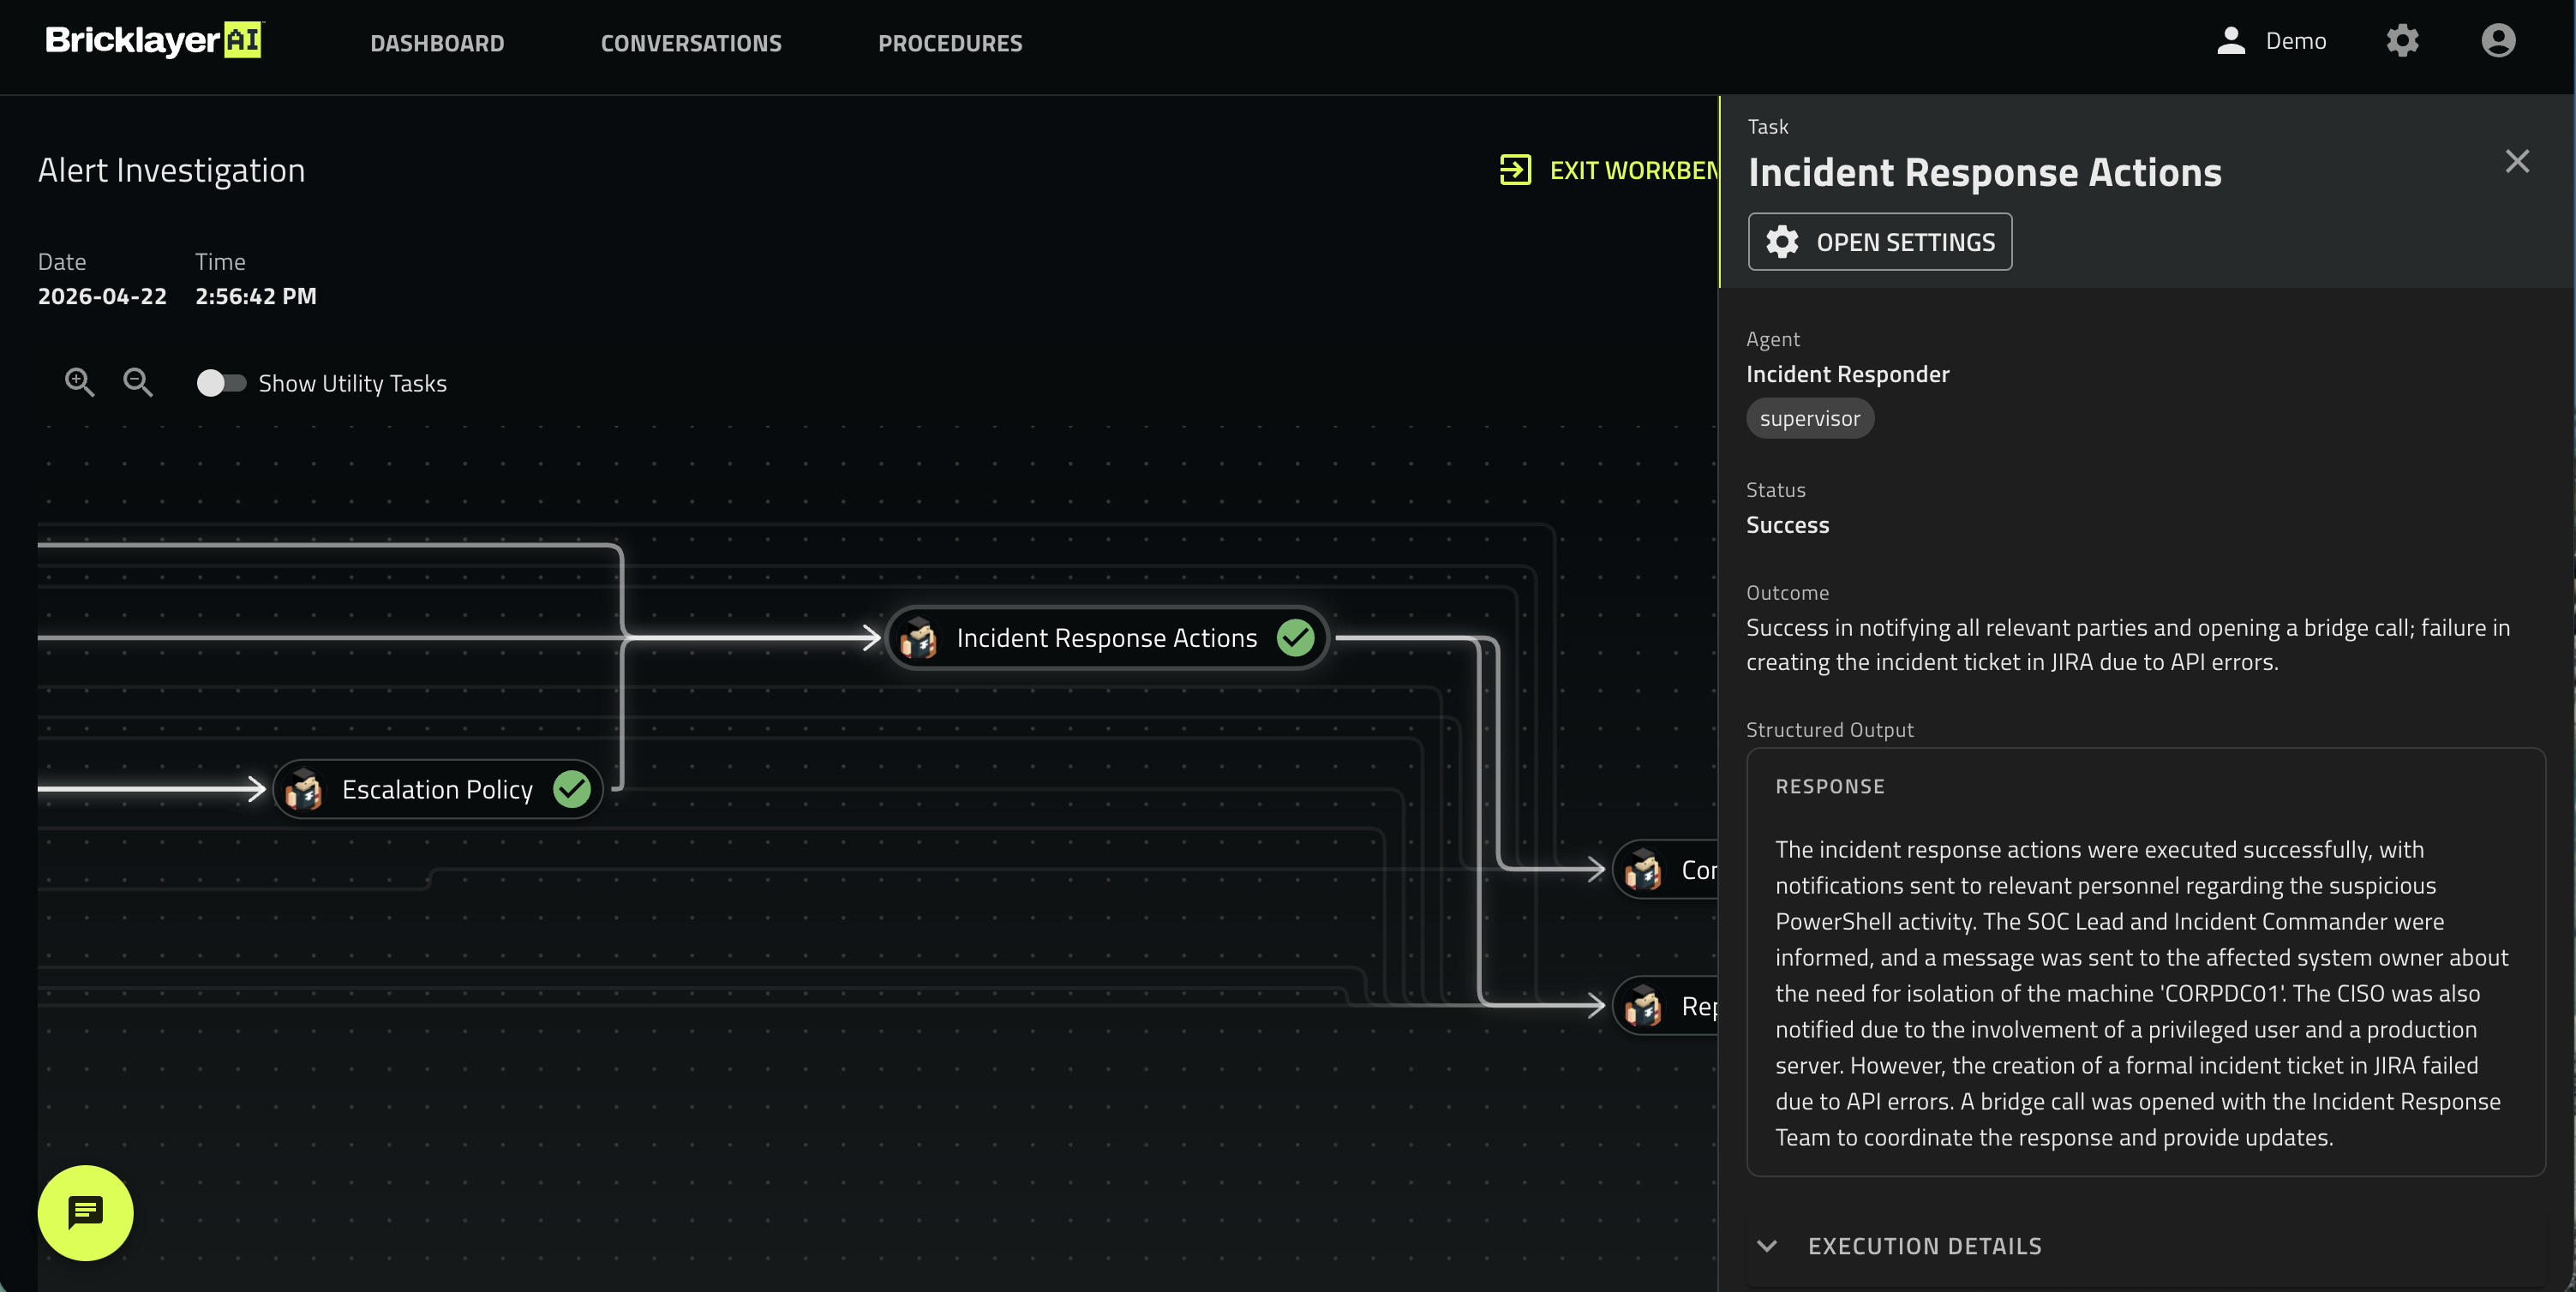Click the Structured Output label

[1829, 730]
